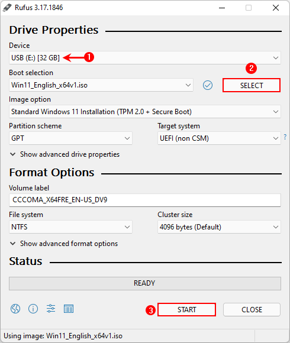The image size is (290, 343).
Task: Open the Partition scheme GPT dropdown
Action: click(70, 138)
